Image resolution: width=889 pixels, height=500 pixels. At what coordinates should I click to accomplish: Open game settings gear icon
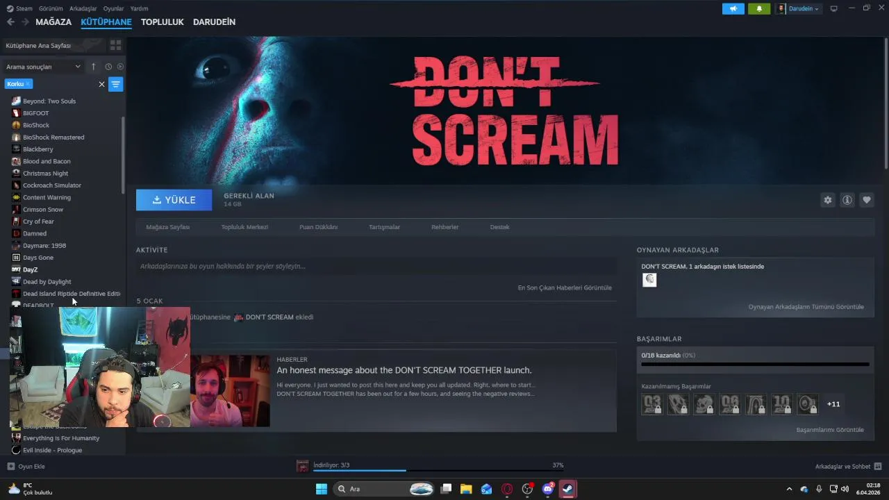(x=827, y=200)
